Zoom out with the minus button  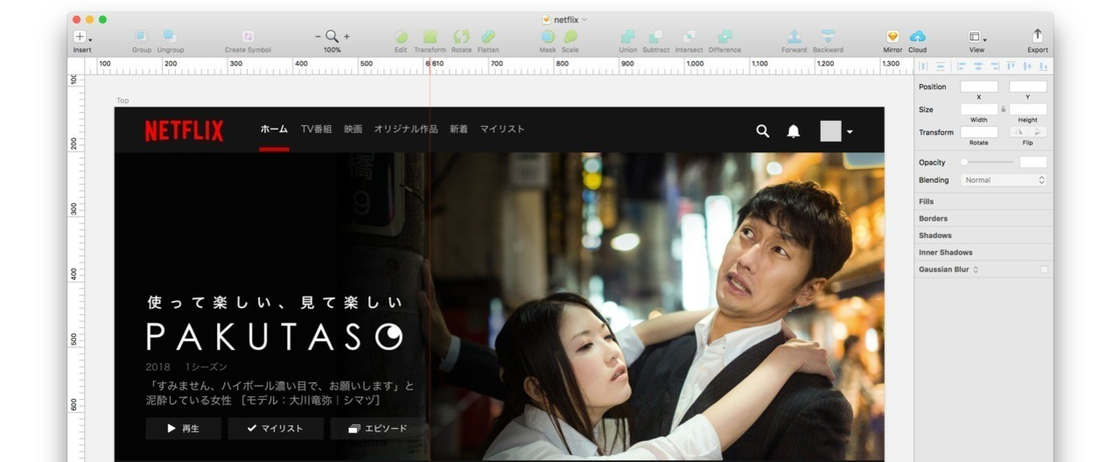point(318,37)
